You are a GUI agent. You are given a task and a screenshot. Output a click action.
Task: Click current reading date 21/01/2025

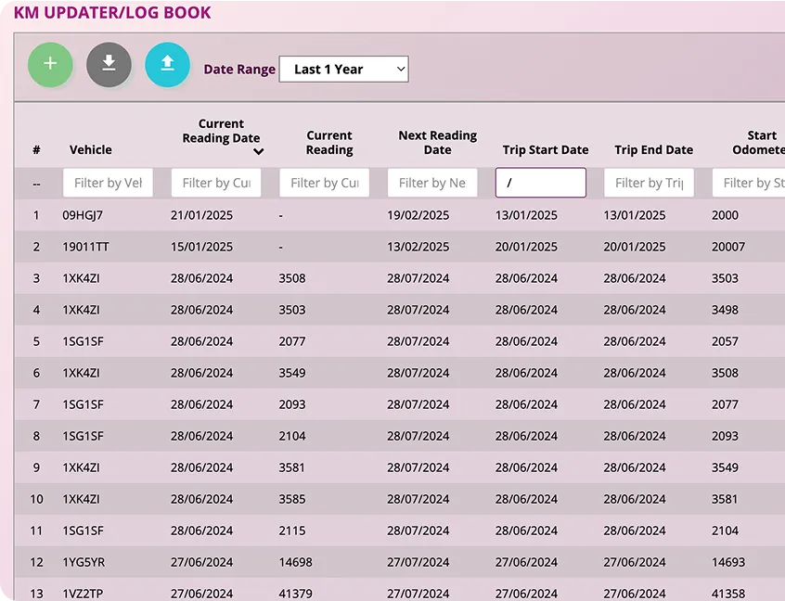(201, 215)
